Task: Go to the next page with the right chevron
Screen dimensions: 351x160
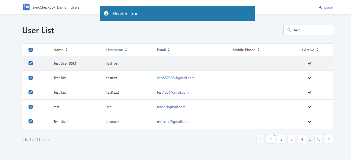Action: pos(329,139)
